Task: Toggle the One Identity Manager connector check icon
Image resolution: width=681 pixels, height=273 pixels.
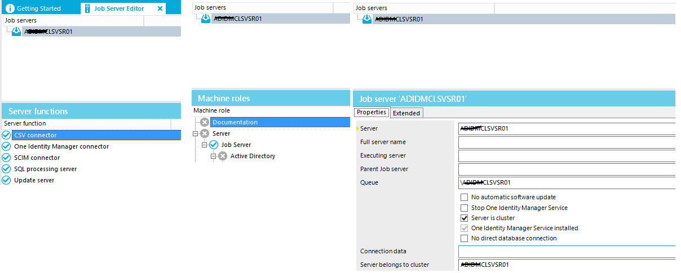Action: pyautogui.click(x=6, y=146)
